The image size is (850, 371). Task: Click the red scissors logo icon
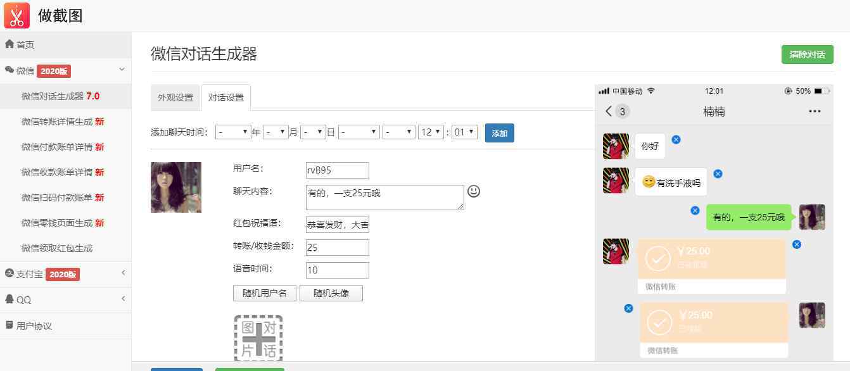click(x=16, y=15)
